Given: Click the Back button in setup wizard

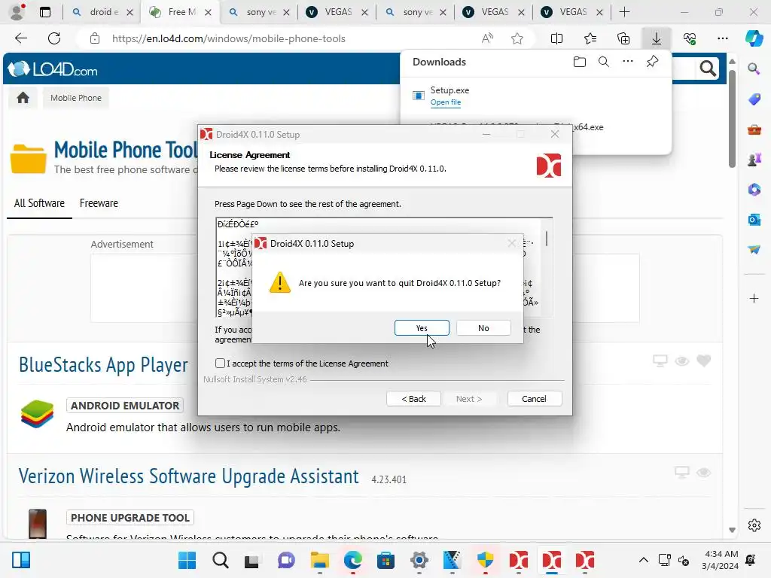Looking at the screenshot, I should 413,399.
